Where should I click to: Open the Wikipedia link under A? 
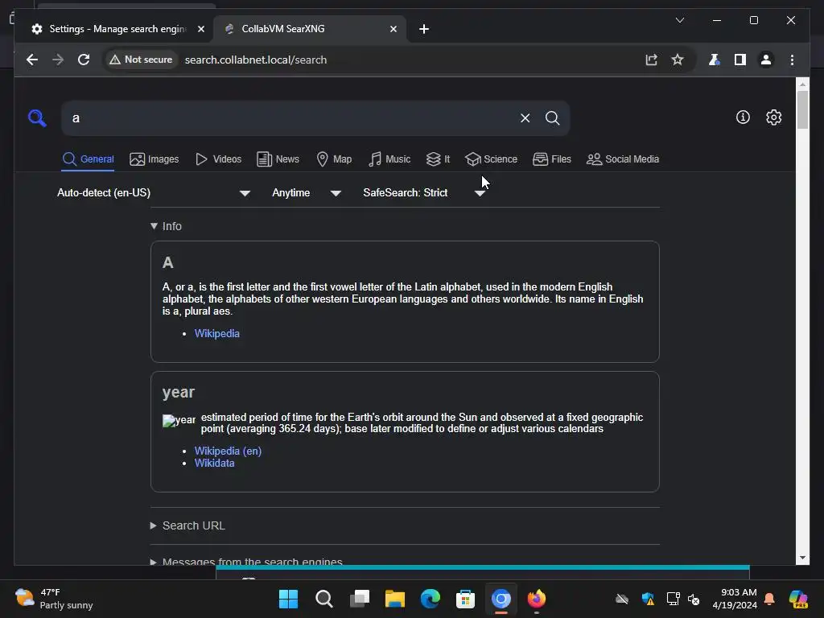(217, 334)
